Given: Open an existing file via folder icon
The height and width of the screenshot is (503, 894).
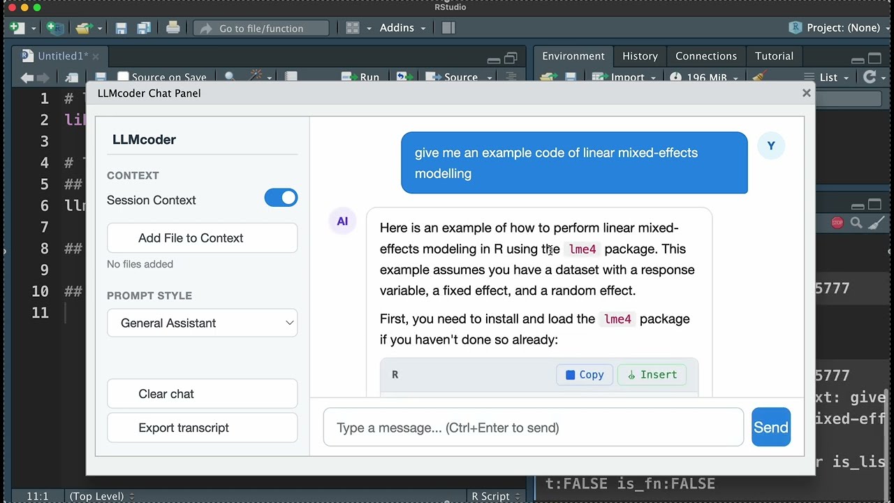Looking at the screenshot, I should pyautogui.click(x=84, y=28).
